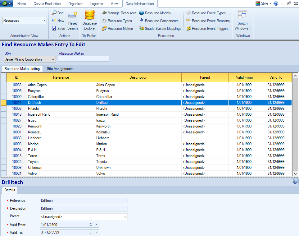Select the Terex reference cell
This screenshot has width=299, height=236.
click(x=61, y=156)
